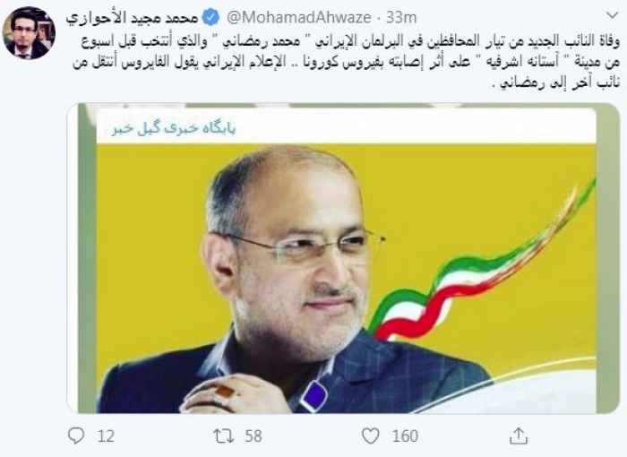Open the share tweet upload icon
Viewport: 627px width, 457px height.
(519, 435)
